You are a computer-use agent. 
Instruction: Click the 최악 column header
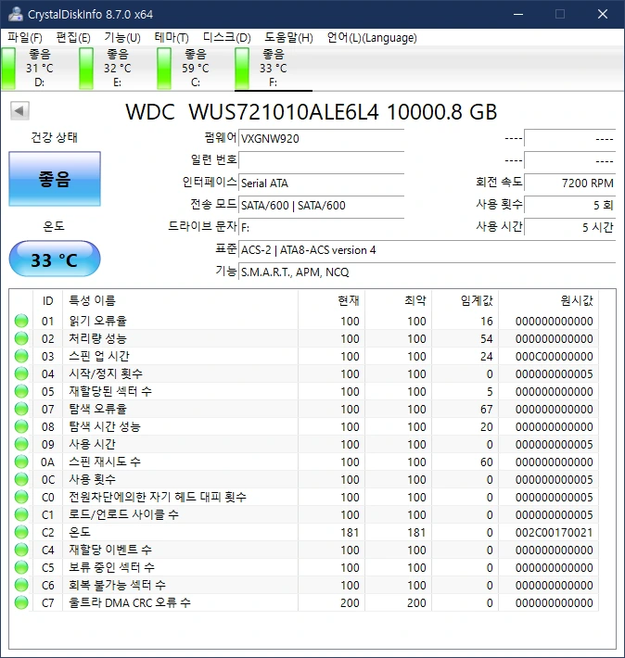tap(398, 300)
